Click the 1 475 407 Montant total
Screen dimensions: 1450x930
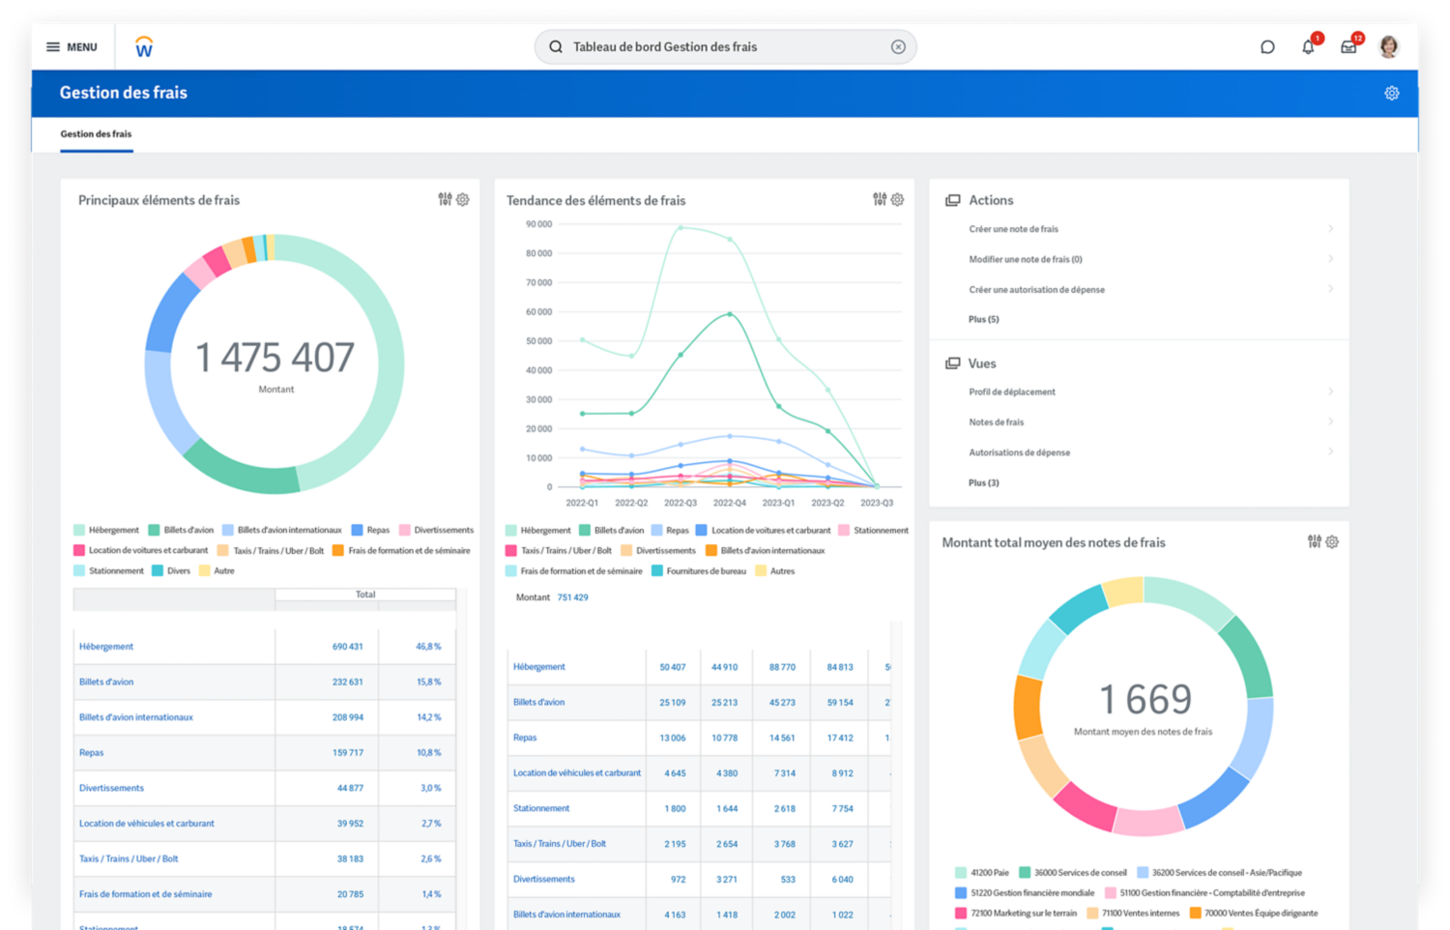(x=275, y=358)
